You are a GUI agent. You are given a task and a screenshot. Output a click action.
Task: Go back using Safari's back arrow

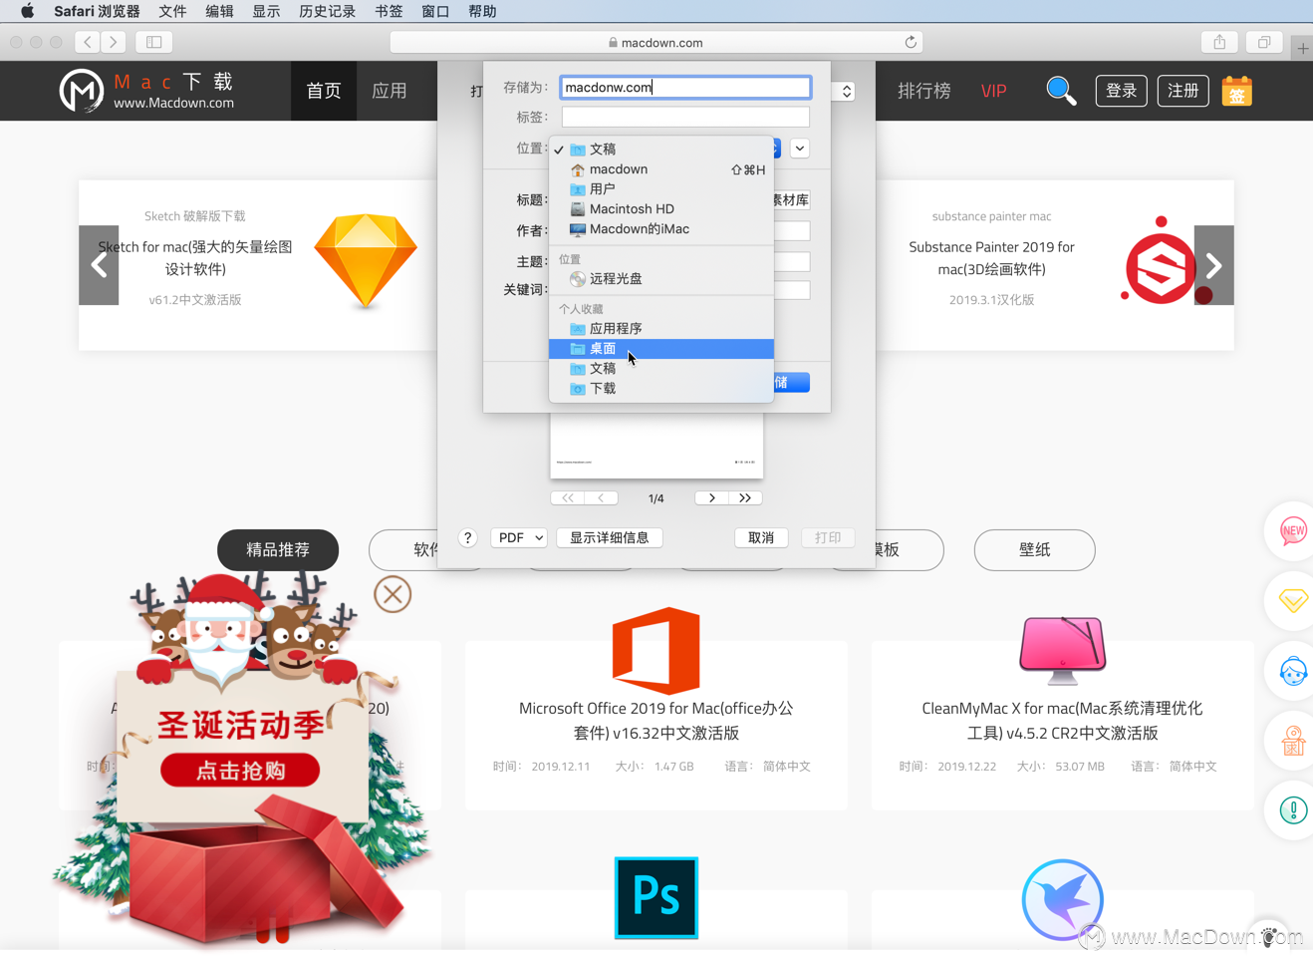(x=88, y=42)
